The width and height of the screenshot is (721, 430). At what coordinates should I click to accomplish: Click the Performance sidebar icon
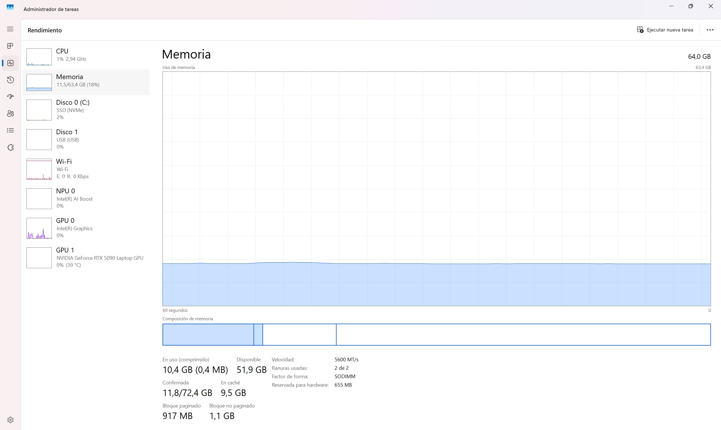coord(10,63)
